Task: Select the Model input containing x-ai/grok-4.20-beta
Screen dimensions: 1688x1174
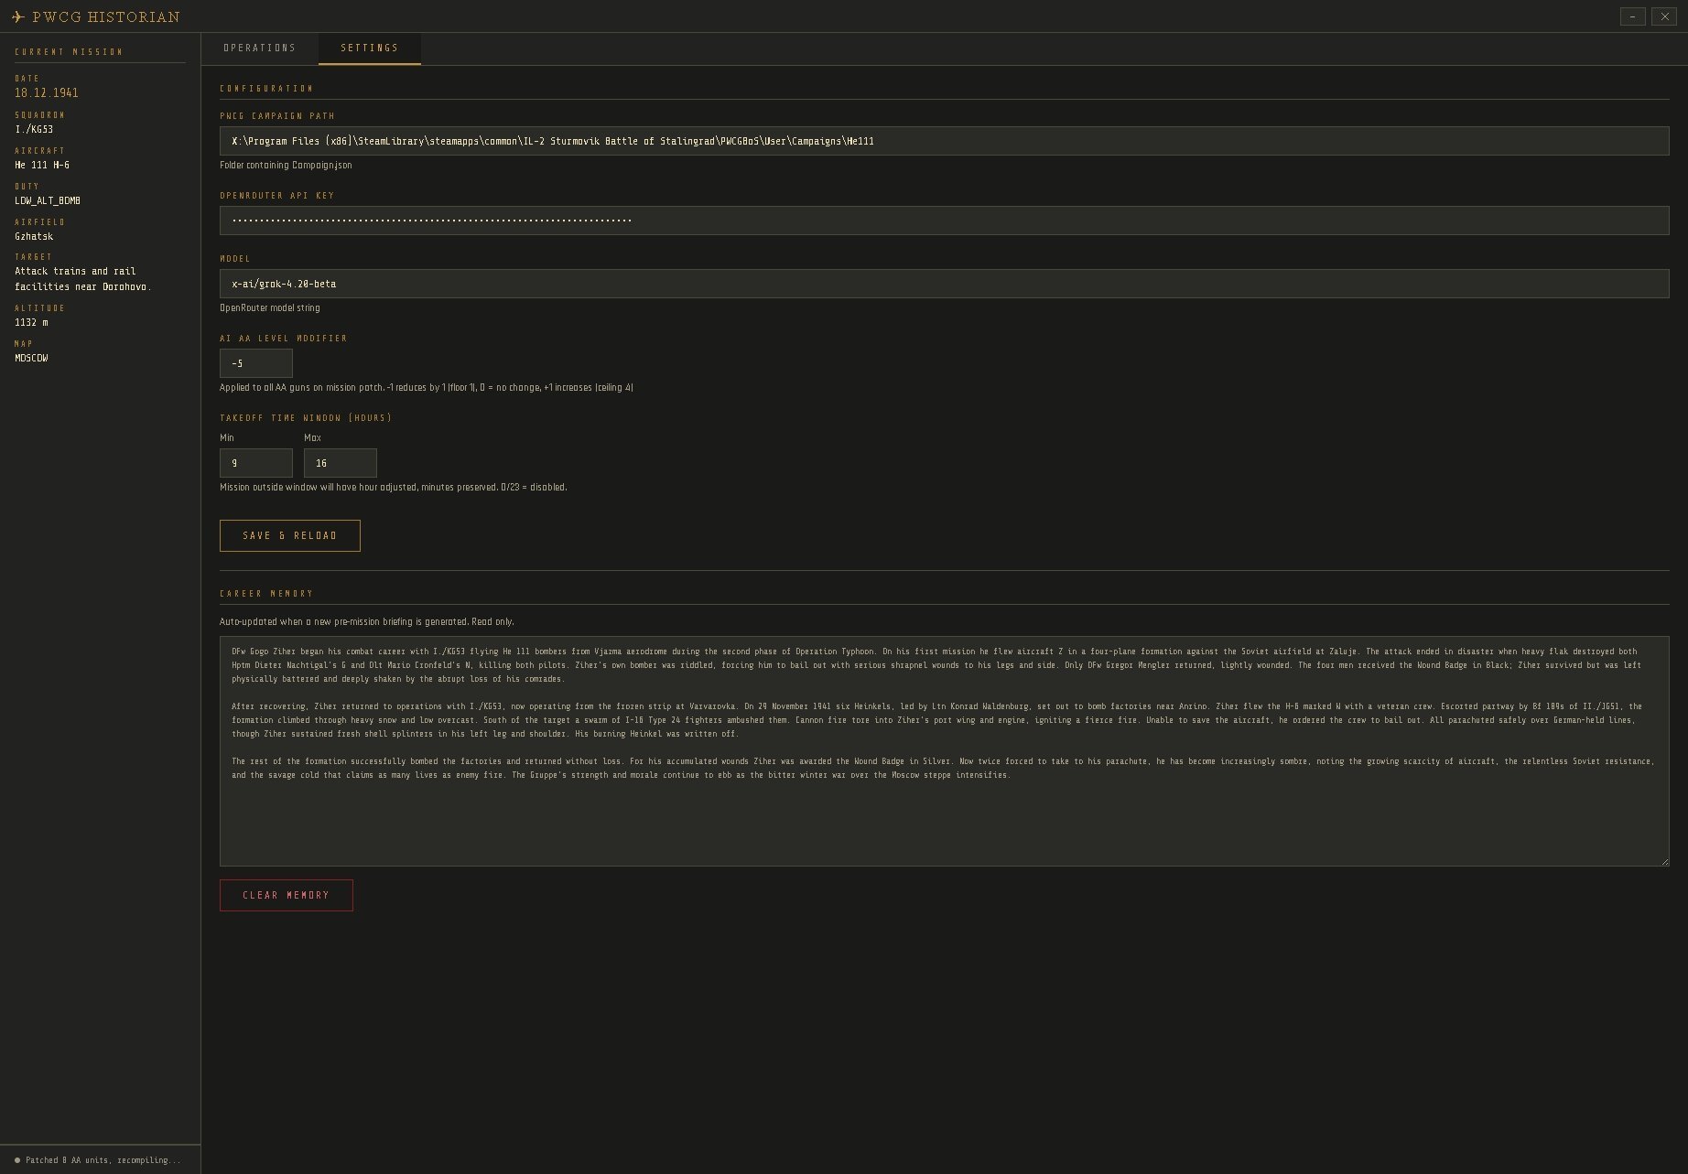Action: pyautogui.click(x=944, y=284)
